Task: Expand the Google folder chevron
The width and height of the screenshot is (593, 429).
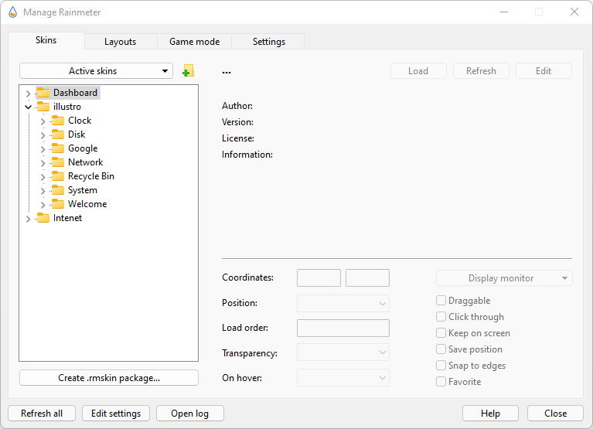Action: coord(43,149)
